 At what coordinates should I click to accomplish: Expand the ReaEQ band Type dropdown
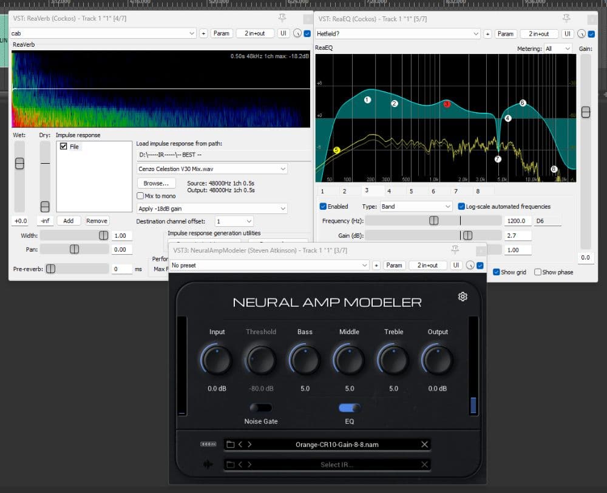point(415,206)
